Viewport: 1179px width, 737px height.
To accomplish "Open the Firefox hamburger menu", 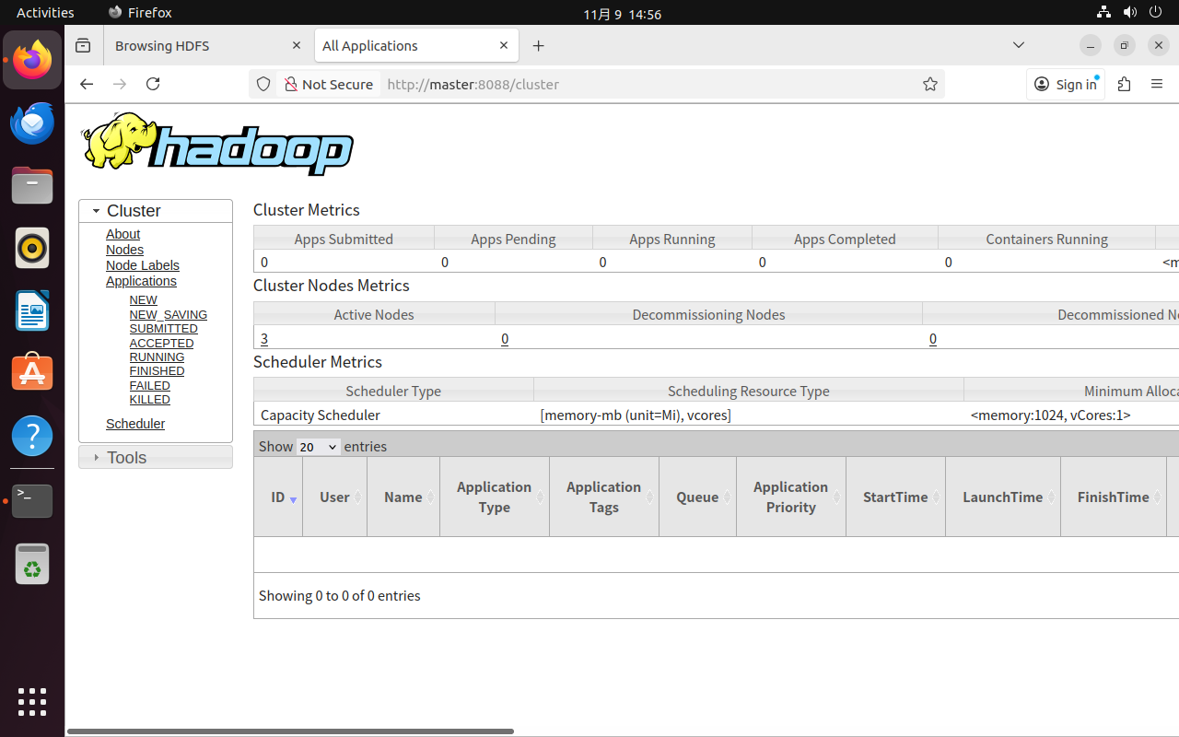I will 1157,84.
